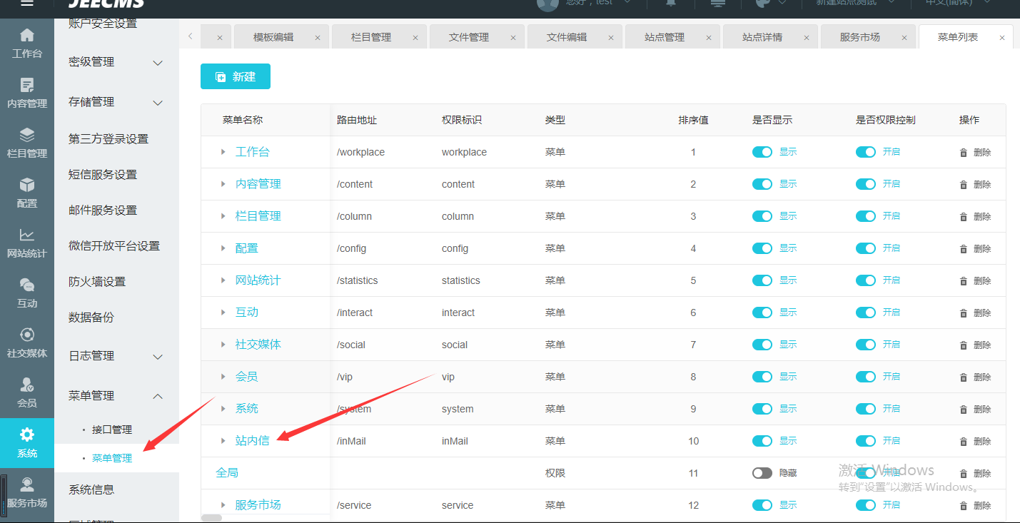Open the 互动 chat bubble icon
Screen dimensions: 1020x523
click(x=27, y=286)
